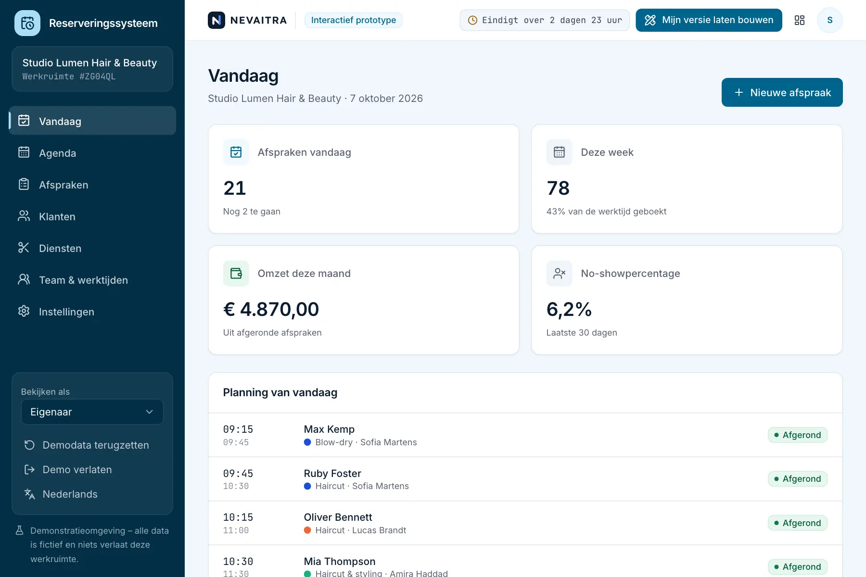Select Klanten in the sidebar
The height and width of the screenshot is (577, 866).
(x=92, y=216)
